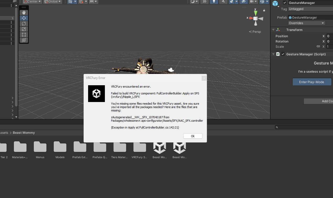Click the Transform component icon
The height and width of the screenshot is (198, 333).
click(278, 30)
